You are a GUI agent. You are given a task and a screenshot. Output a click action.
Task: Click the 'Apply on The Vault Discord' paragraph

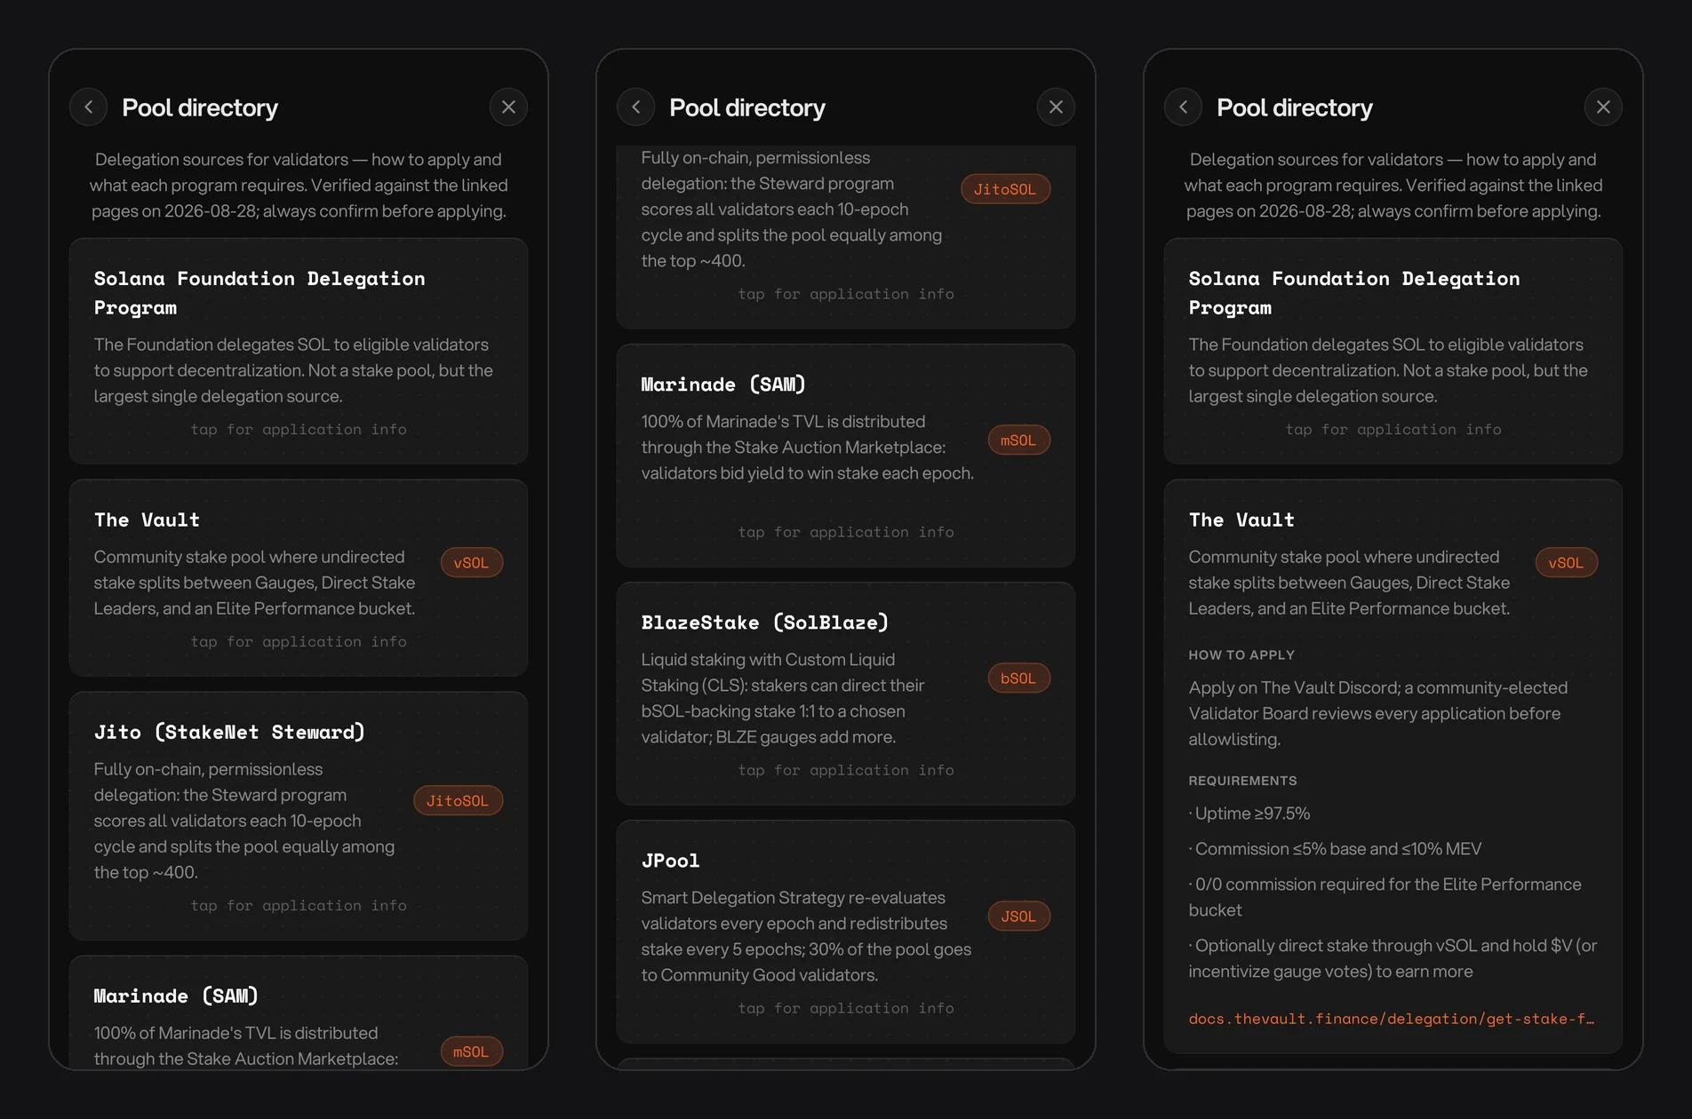[x=1378, y=713]
